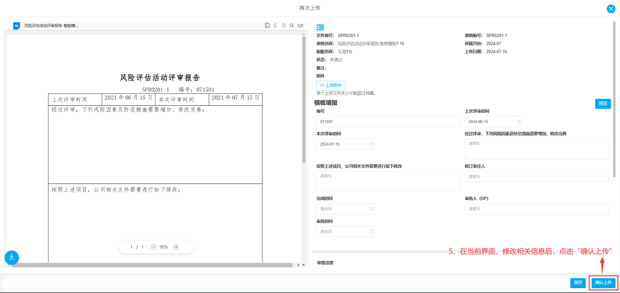Collapse the info panel with indent icon
Image resolution: width=620 pixels, height=293 pixels.
(320, 27)
